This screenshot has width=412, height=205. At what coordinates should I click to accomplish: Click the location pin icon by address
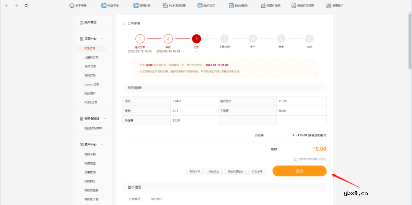coord(295,159)
